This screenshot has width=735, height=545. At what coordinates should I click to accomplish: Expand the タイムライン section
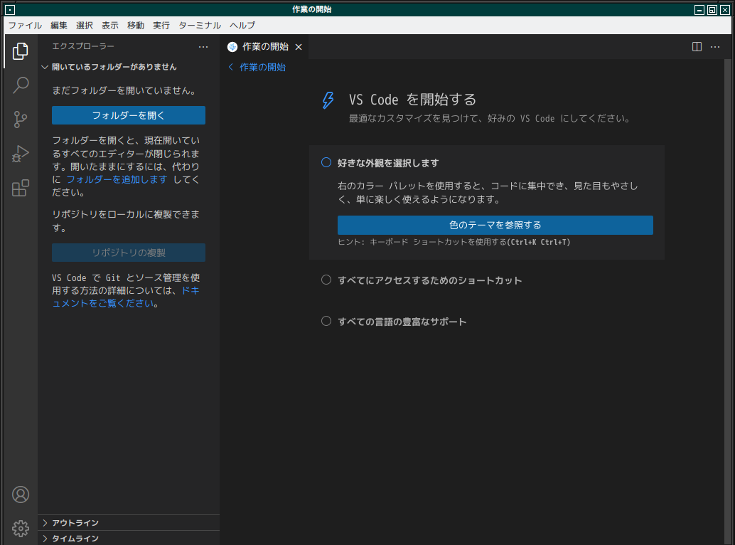tap(129, 538)
